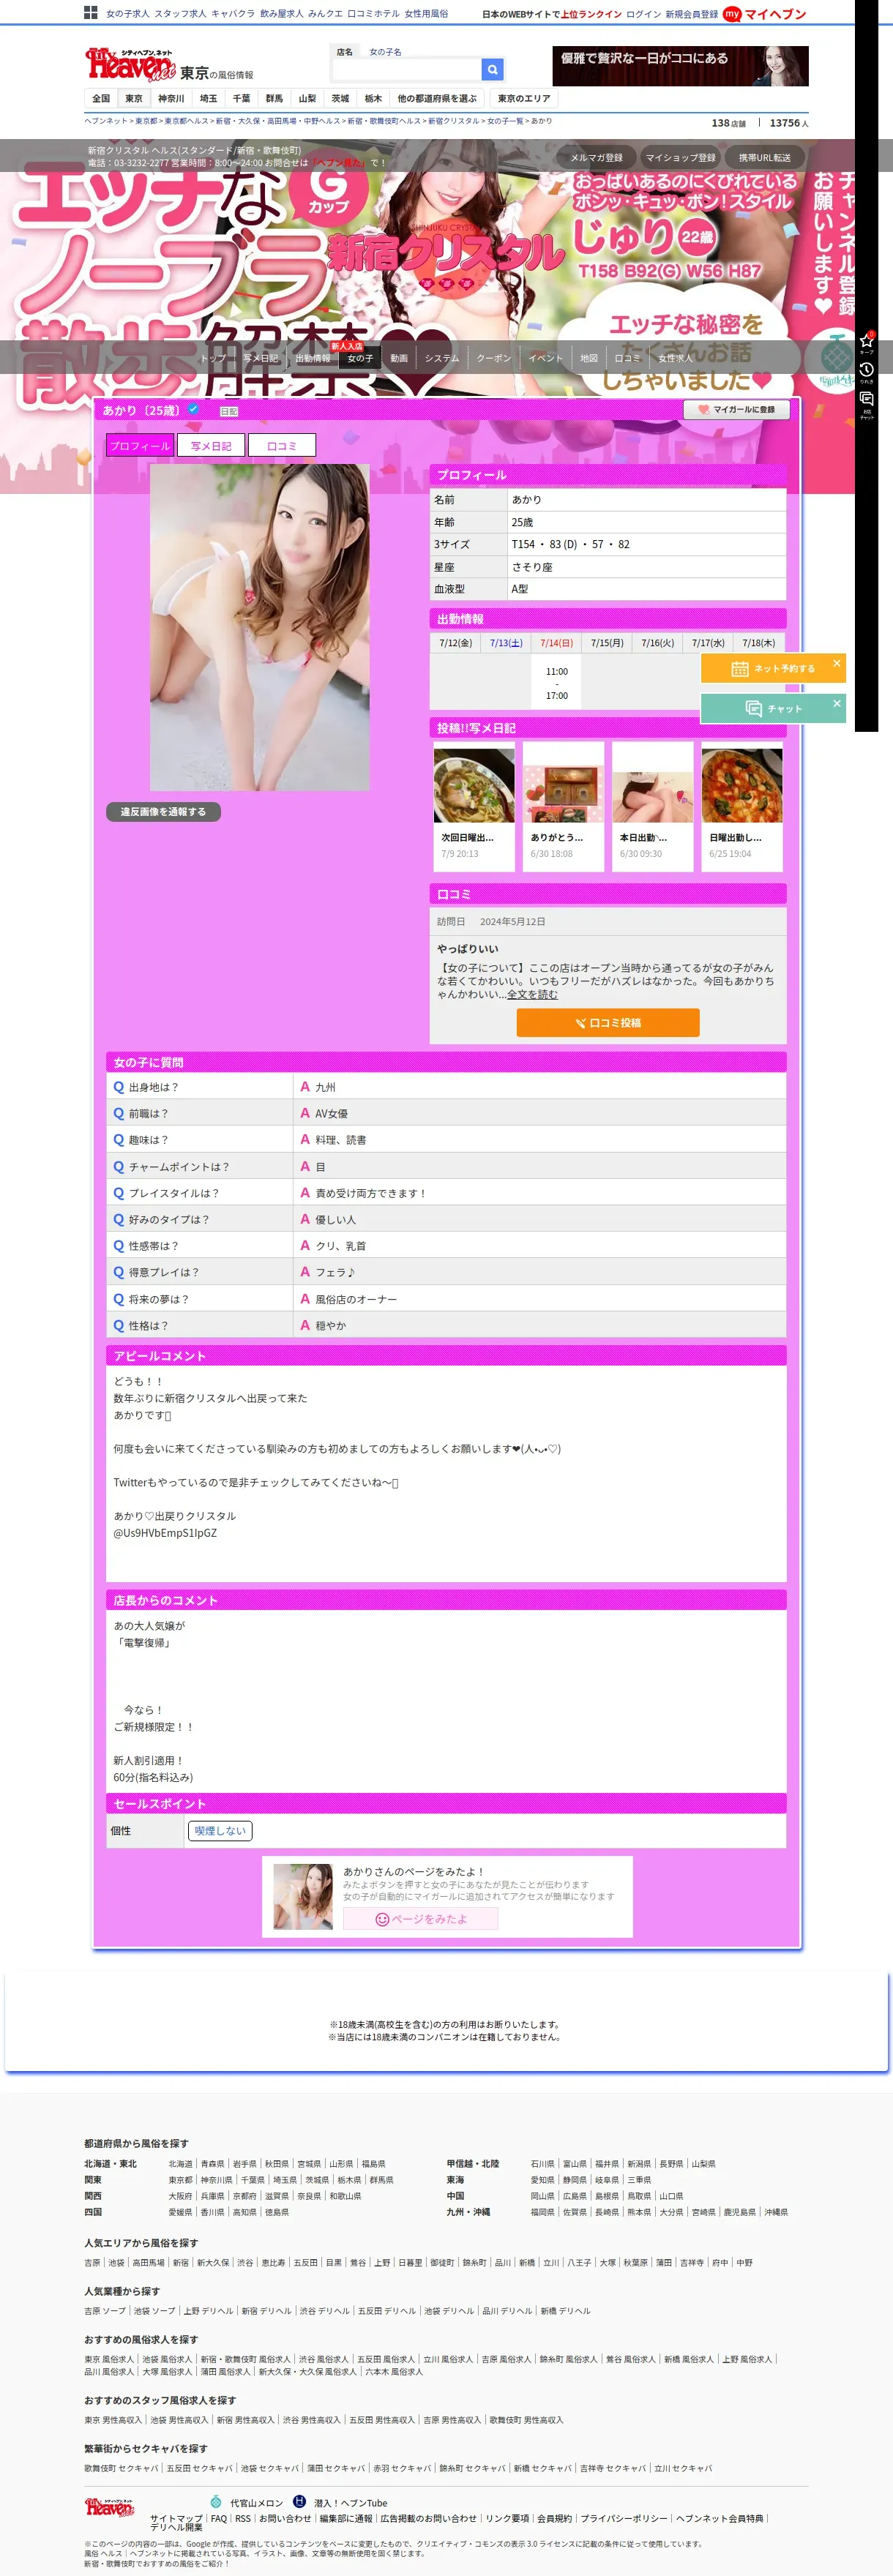Open 地図 in the shop nav bar
893x2576 pixels.
tap(589, 358)
